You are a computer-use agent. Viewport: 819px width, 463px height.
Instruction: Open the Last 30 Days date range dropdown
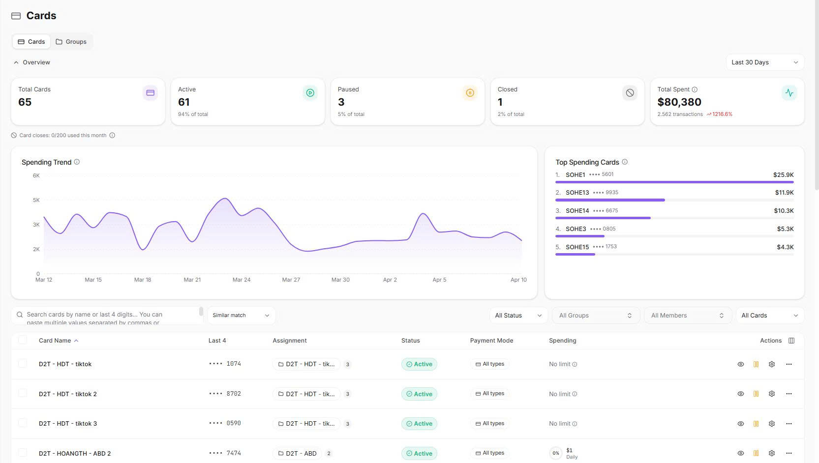tap(764, 62)
